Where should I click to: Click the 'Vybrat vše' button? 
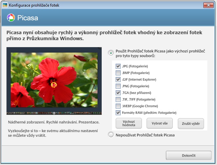160,123
